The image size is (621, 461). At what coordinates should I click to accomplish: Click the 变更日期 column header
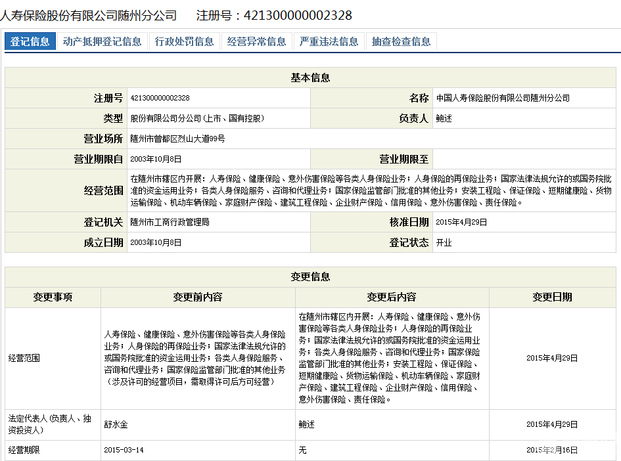click(552, 297)
